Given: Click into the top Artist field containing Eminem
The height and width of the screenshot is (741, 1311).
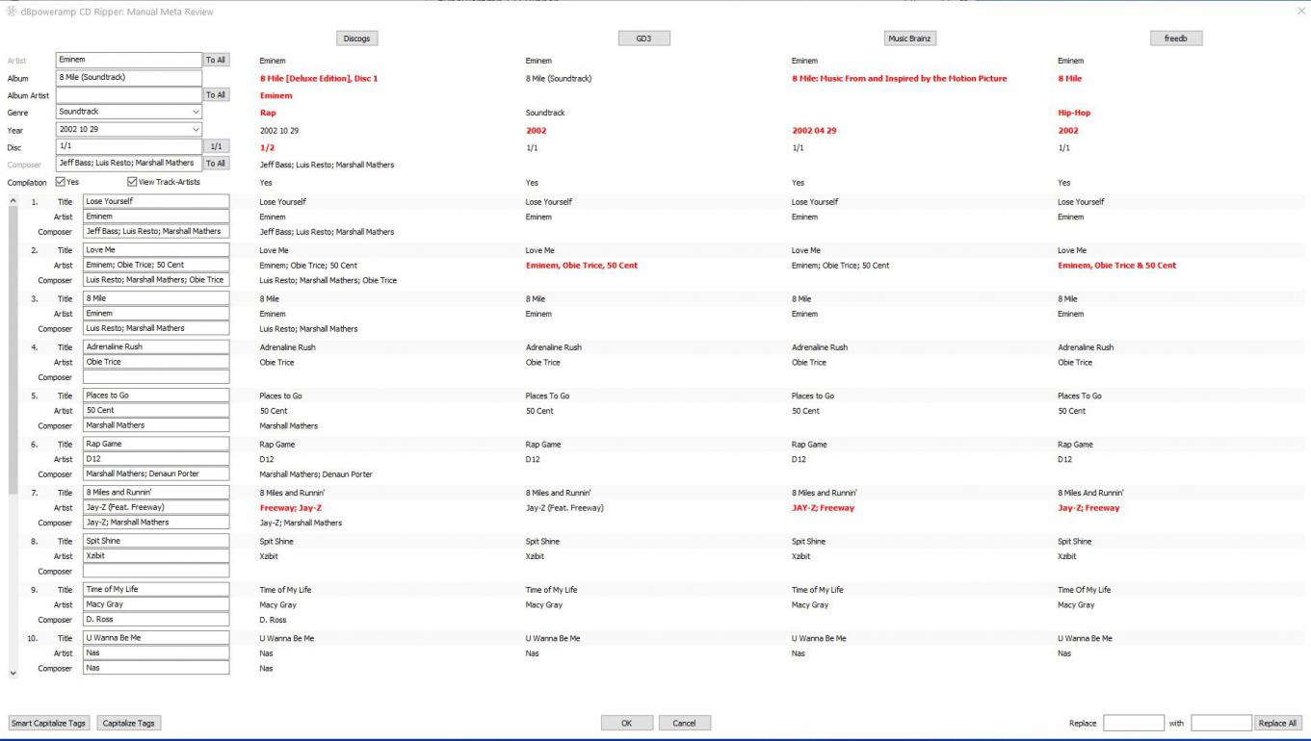Looking at the screenshot, I should pyautogui.click(x=129, y=60).
